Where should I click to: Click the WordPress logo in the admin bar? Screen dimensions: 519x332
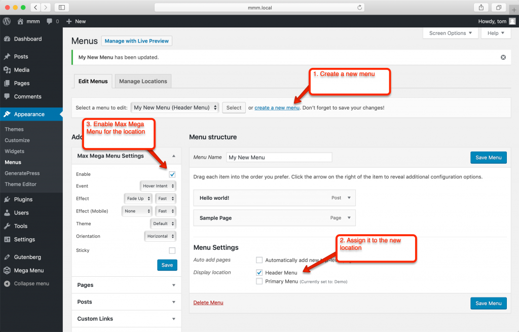coord(6,21)
